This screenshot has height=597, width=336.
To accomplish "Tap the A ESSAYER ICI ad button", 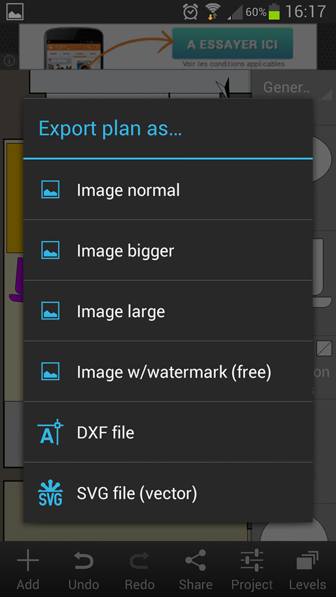I will pyautogui.click(x=232, y=43).
